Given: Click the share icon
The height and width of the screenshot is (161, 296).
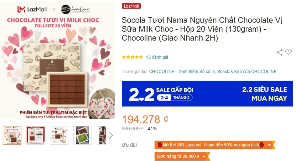Looking at the screenshot, I should coord(280,52).
